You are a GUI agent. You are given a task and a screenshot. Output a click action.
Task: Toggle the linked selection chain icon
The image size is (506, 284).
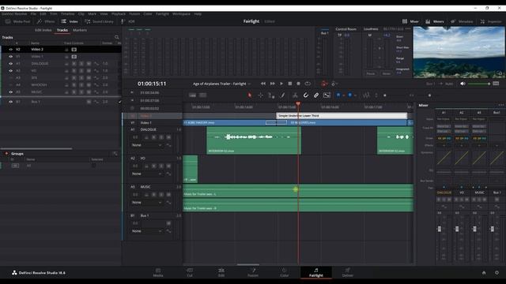point(316,95)
